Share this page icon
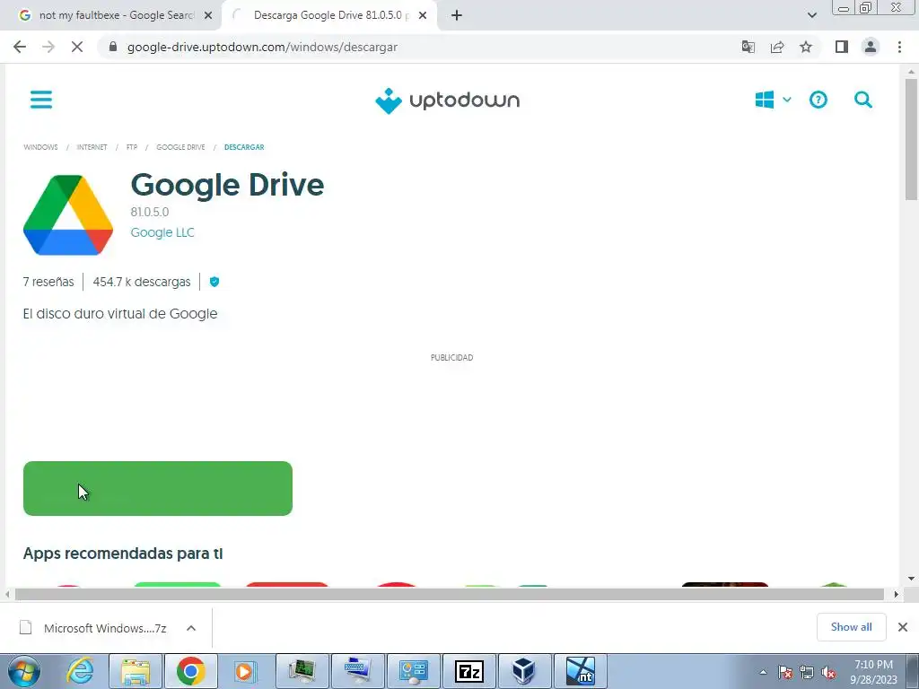The height and width of the screenshot is (689, 919). (x=777, y=47)
